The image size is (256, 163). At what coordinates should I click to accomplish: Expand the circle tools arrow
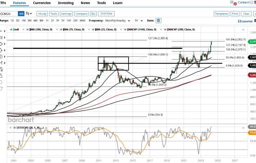point(5,57)
